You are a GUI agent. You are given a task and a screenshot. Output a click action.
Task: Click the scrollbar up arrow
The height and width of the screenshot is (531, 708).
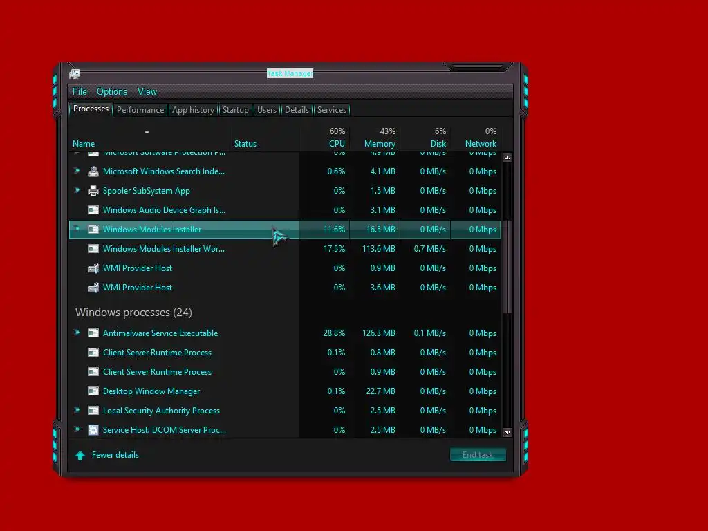pyautogui.click(x=507, y=158)
